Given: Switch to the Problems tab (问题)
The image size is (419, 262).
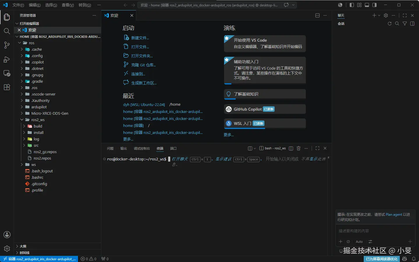Looking at the screenshot, I should pyautogui.click(x=110, y=148).
